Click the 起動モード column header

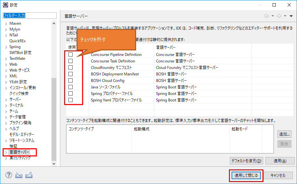246,129
